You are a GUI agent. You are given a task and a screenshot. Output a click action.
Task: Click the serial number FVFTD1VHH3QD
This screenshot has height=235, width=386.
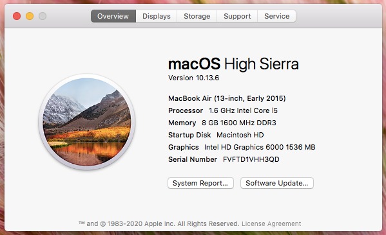[x=251, y=159]
